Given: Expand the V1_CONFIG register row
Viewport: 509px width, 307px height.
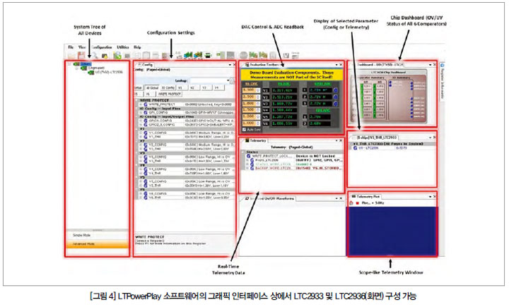Looking at the screenshot, I should coord(141,133).
